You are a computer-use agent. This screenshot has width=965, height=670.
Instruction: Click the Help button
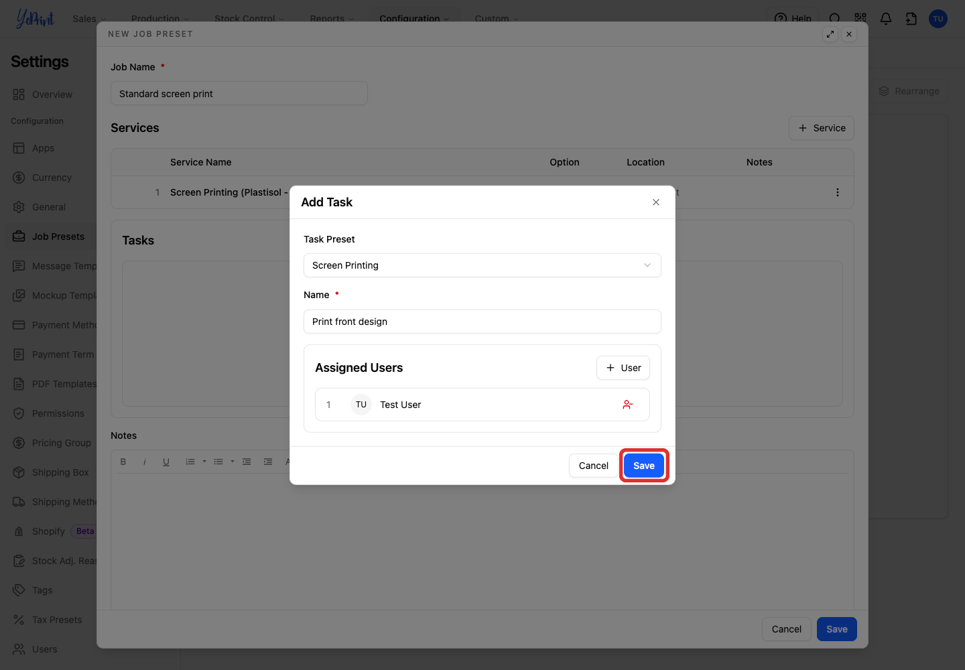(x=793, y=19)
